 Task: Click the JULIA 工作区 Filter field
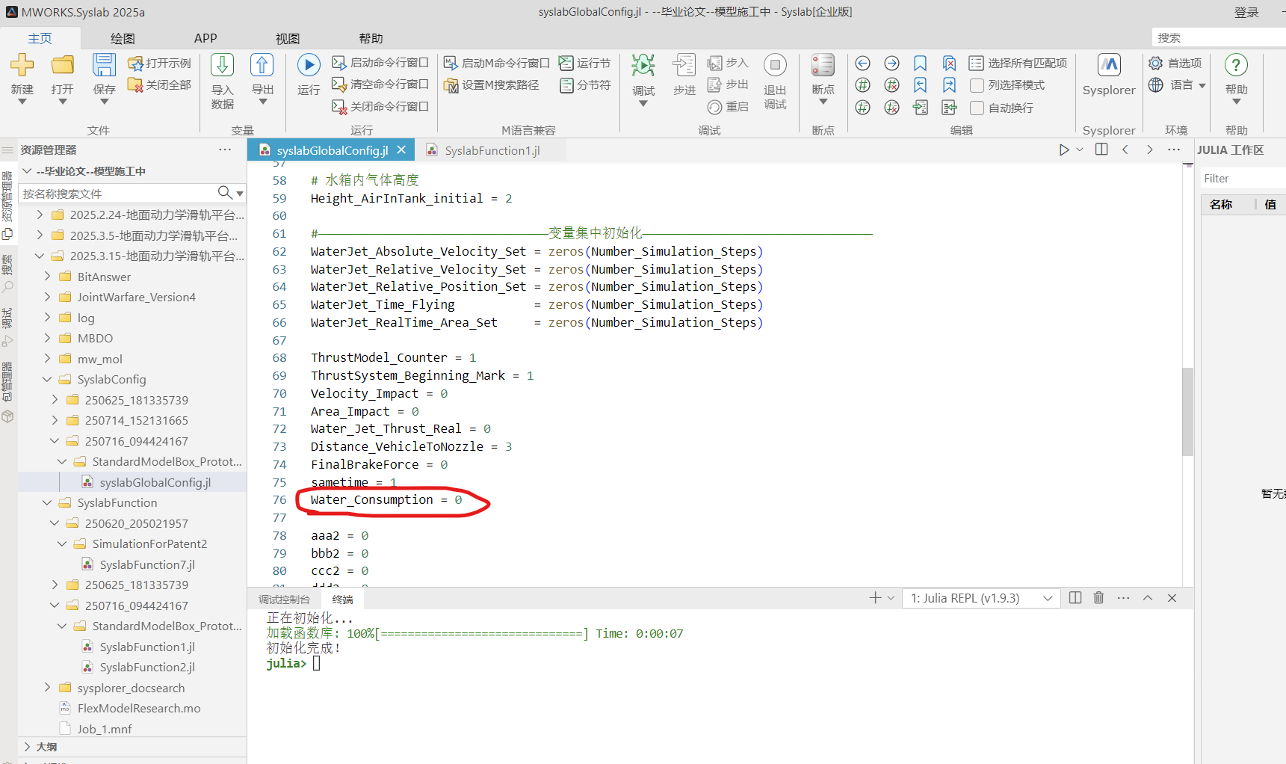[x=1243, y=179]
